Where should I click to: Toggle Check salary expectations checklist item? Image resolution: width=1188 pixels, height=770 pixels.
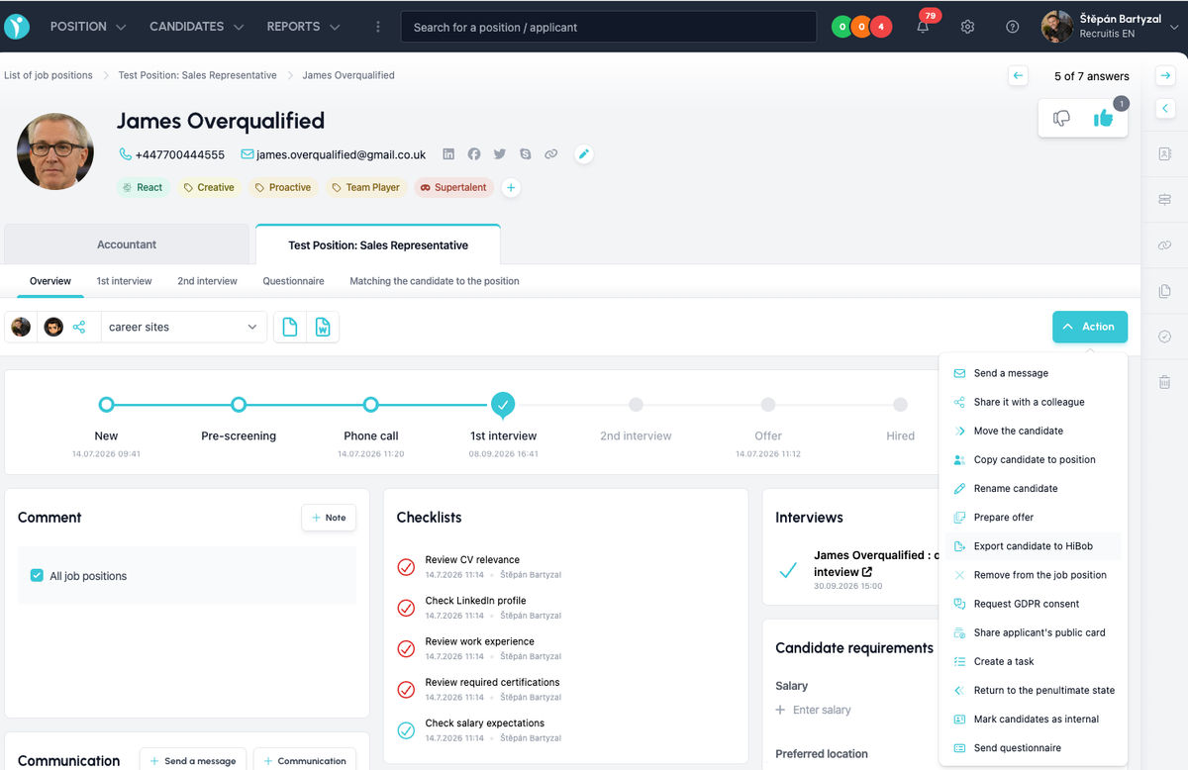[406, 730]
